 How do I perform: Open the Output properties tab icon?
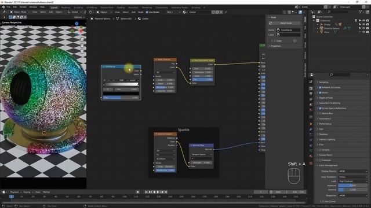point(311,94)
